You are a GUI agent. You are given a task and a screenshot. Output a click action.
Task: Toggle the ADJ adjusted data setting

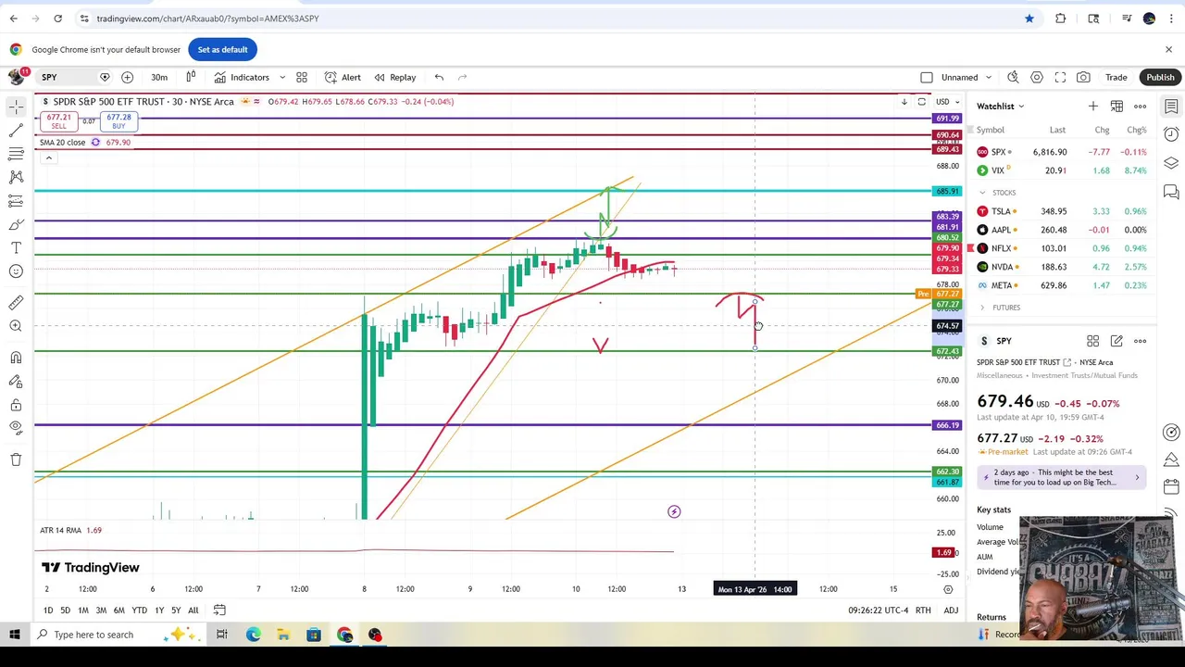pos(951,610)
